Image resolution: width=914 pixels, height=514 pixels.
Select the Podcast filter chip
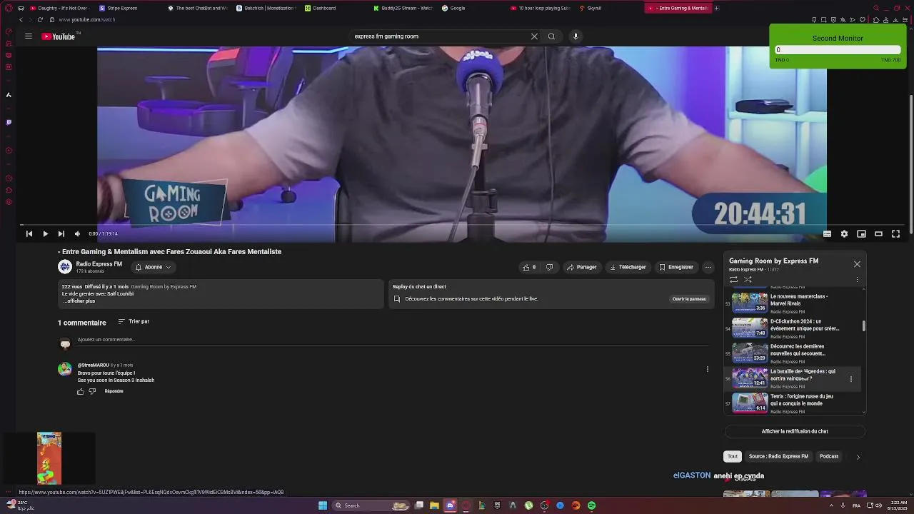pos(829,456)
